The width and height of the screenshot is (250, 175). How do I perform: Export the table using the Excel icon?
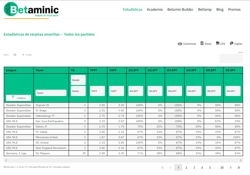(202, 43)
